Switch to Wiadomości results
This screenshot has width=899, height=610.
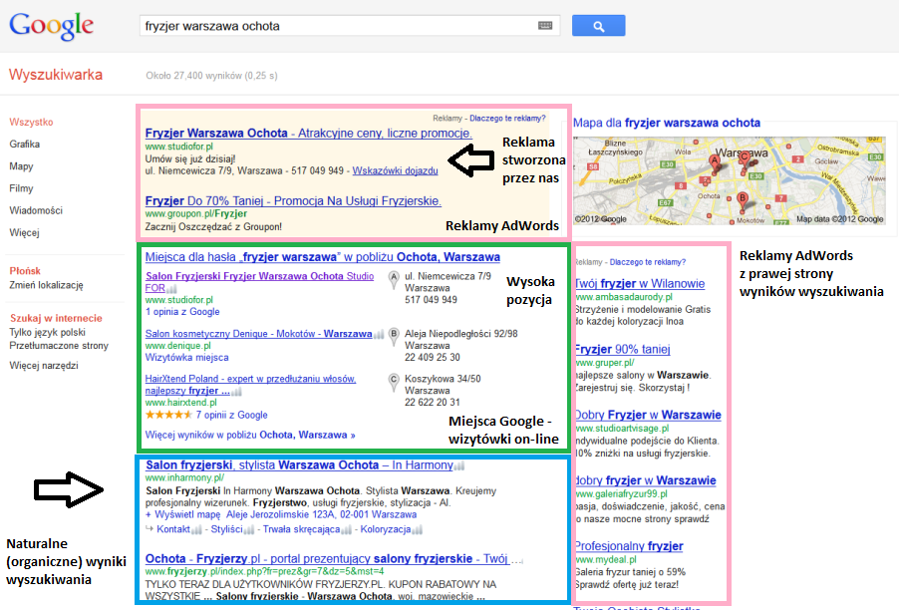(x=36, y=210)
